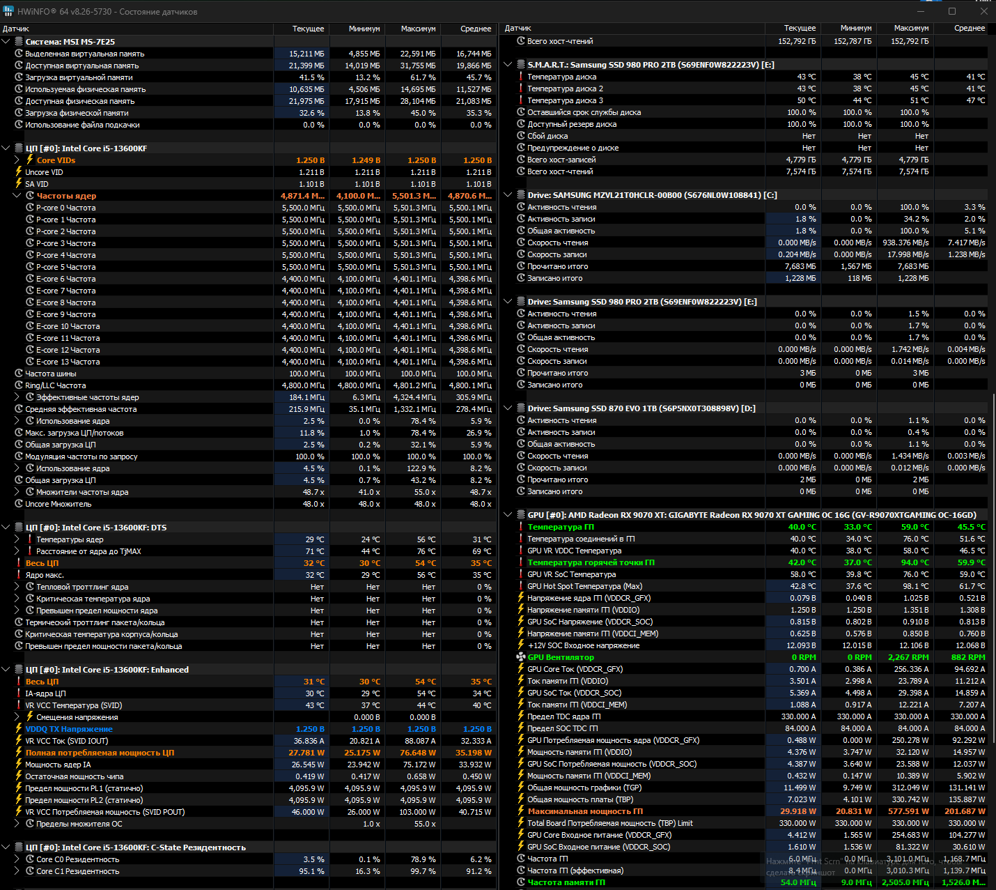Collapse Drive: Samsung SSD 870 EVO section
The width and height of the screenshot is (996, 890).
[508, 408]
